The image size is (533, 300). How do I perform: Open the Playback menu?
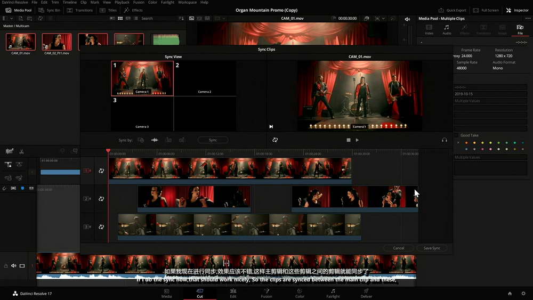[x=122, y=2]
